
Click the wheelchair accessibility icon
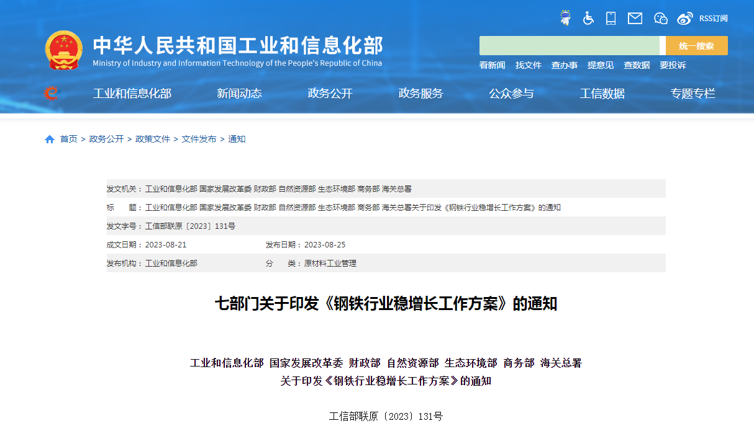tap(588, 18)
